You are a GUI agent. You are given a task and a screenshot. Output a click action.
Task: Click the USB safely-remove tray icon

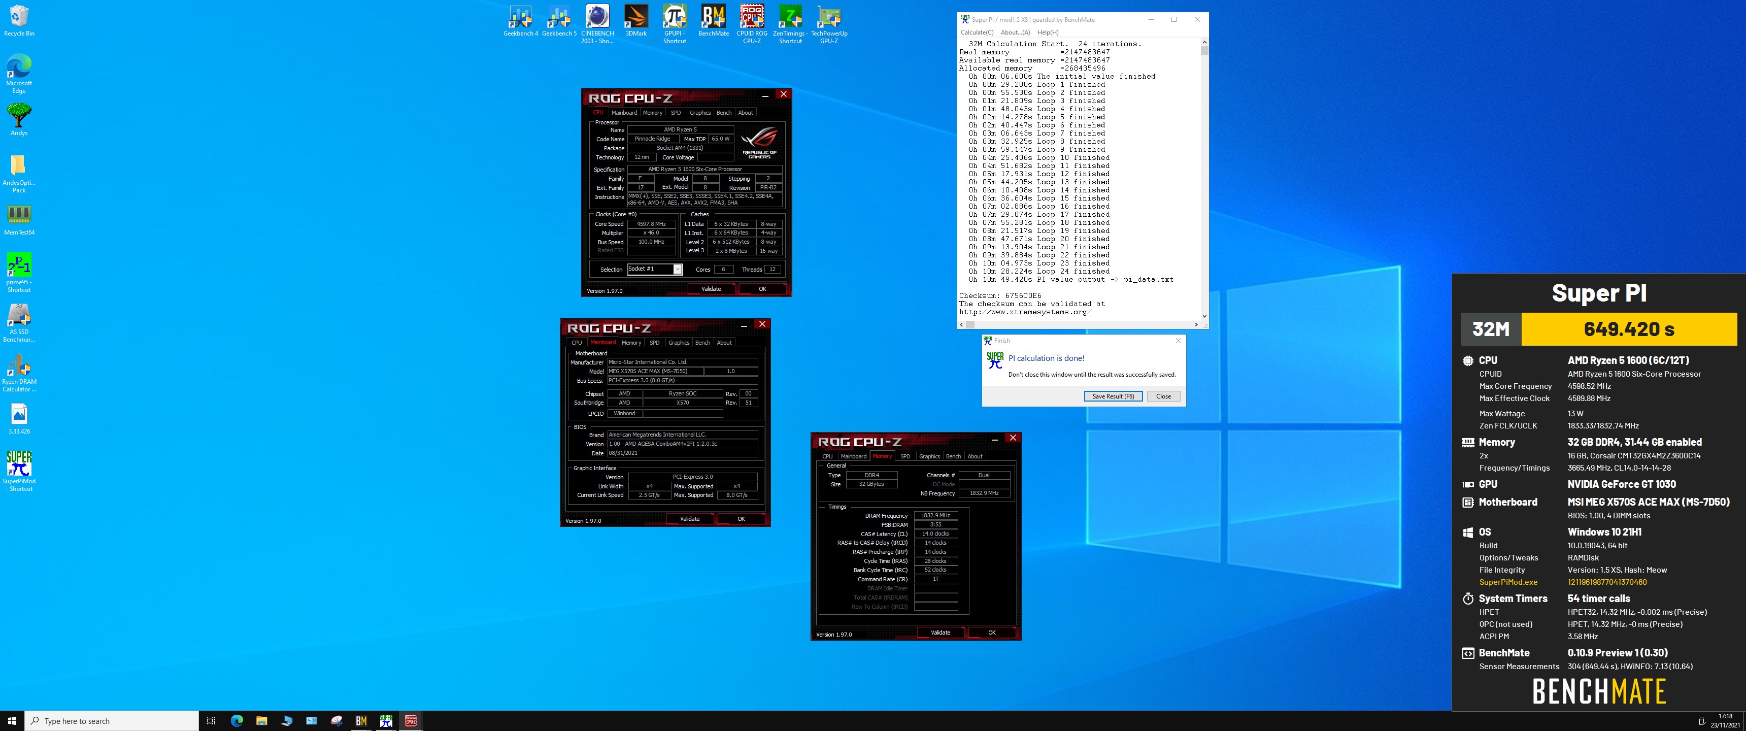click(1701, 721)
